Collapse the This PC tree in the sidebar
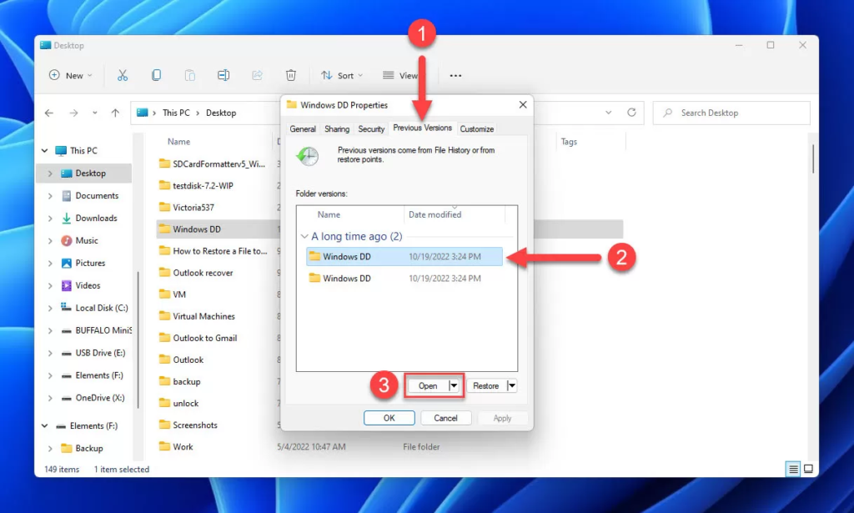 click(43, 150)
